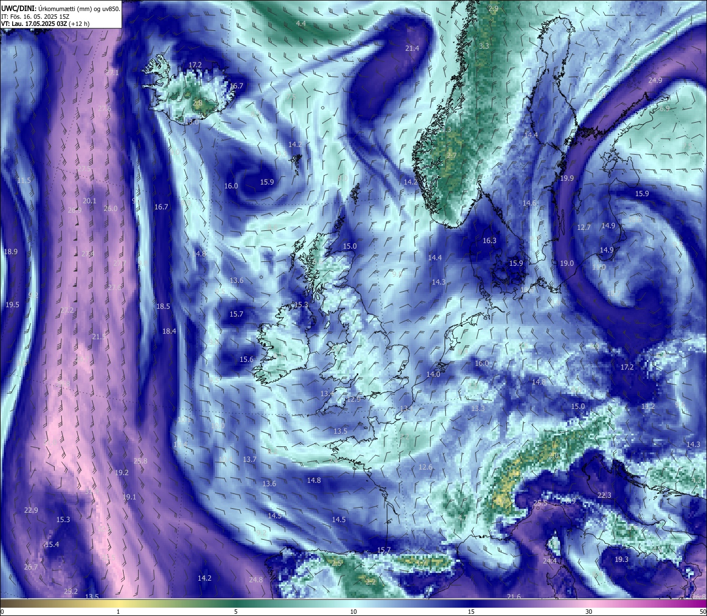Click the 18.4 value west of Ireland
This screenshot has width=707, height=616.
pos(169,331)
